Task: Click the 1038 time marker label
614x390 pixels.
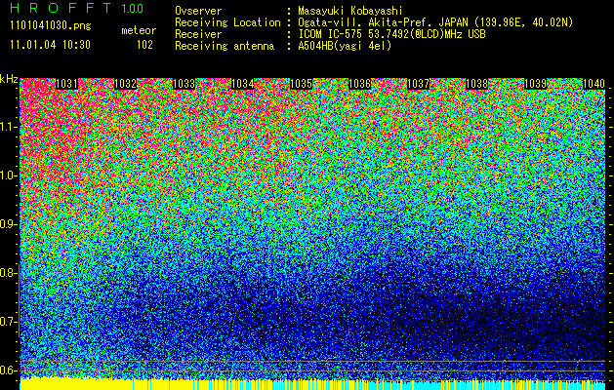Action: point(477,84)
